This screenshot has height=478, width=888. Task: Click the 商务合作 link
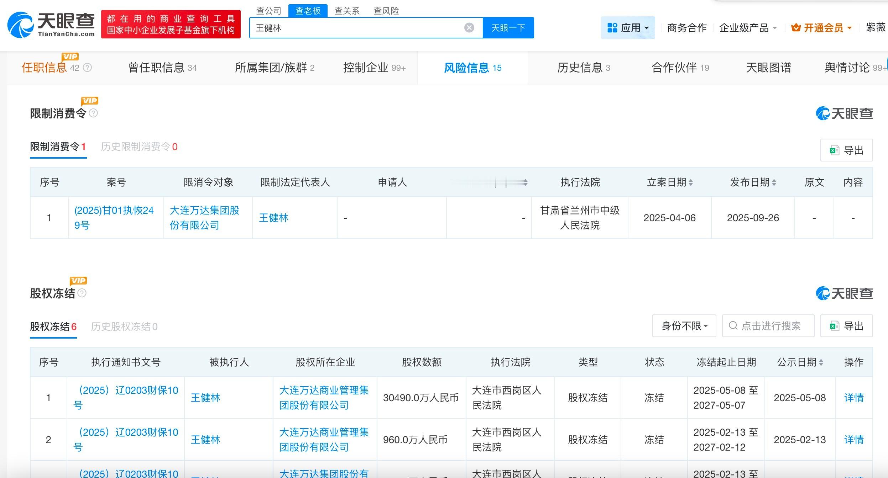pos(687,28)
